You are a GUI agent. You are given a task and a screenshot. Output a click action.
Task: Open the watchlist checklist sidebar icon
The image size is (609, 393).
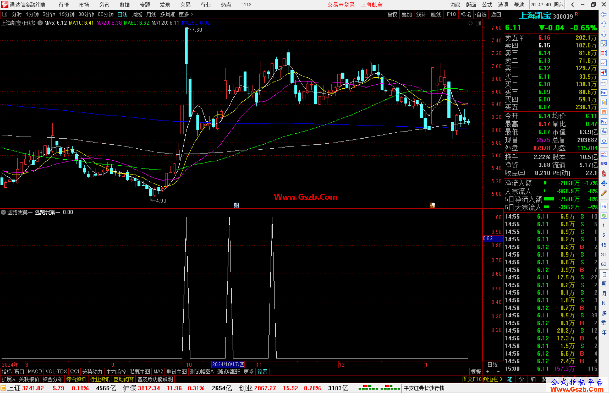pyautogui.click(x=604, y=43)
